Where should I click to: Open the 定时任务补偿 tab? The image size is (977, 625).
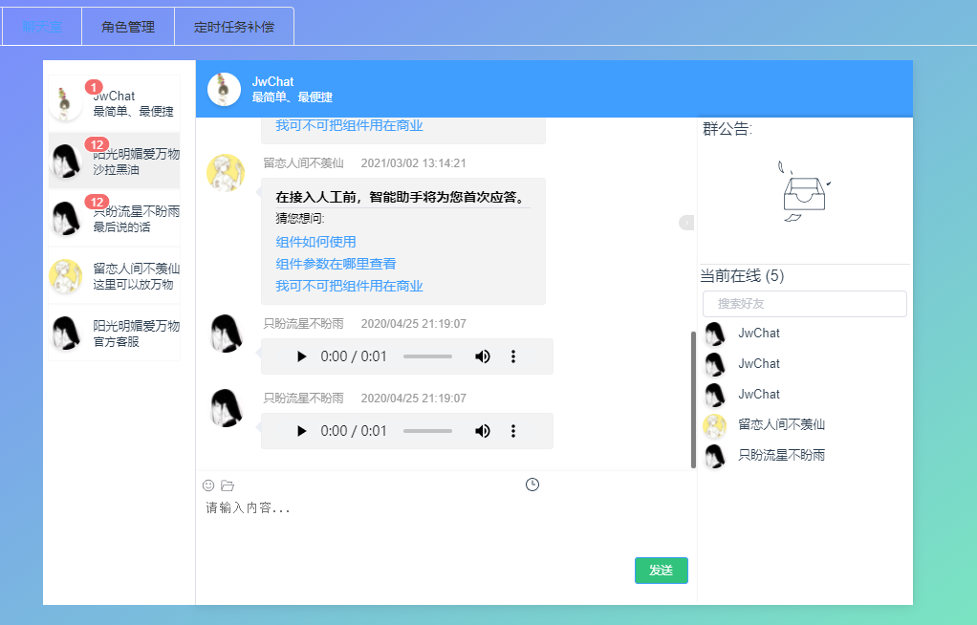pos(232,26)
